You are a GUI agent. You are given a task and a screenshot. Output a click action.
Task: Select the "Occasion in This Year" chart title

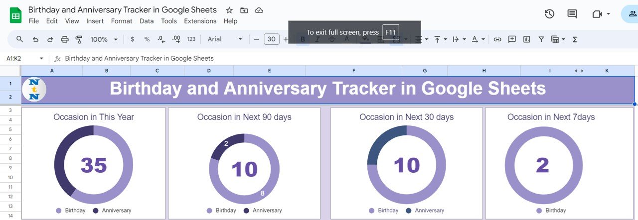(94, 117)
